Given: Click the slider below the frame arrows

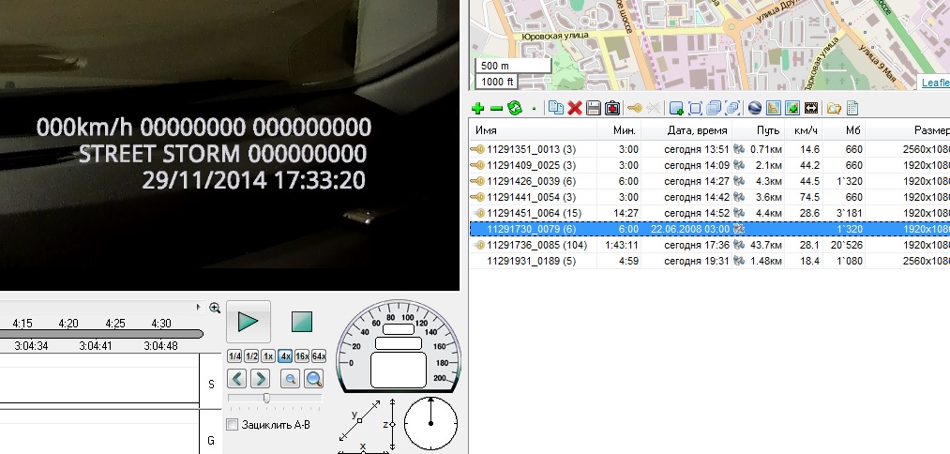Looking at the screenshot, I should (267, 398).
